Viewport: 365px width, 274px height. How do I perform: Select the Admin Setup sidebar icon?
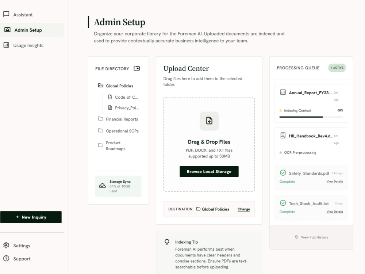pos(7,30)
